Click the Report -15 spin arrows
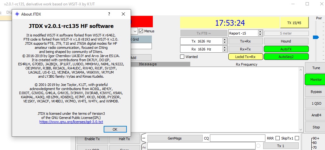325x150 pixels. point(260,33)
